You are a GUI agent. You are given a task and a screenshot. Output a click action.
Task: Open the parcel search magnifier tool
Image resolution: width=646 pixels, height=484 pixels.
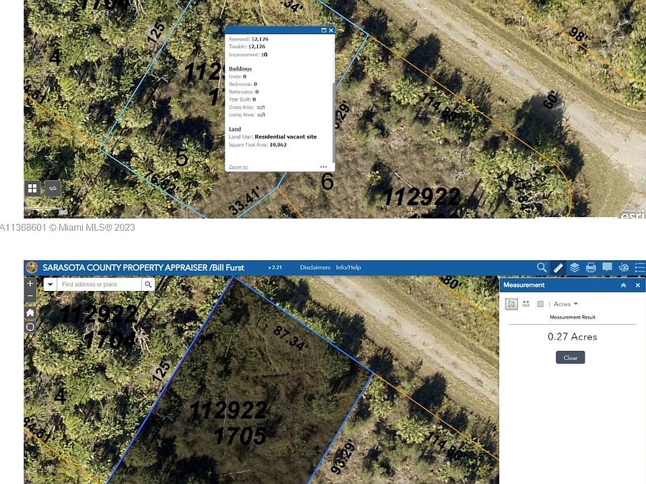tap(541, 268)
